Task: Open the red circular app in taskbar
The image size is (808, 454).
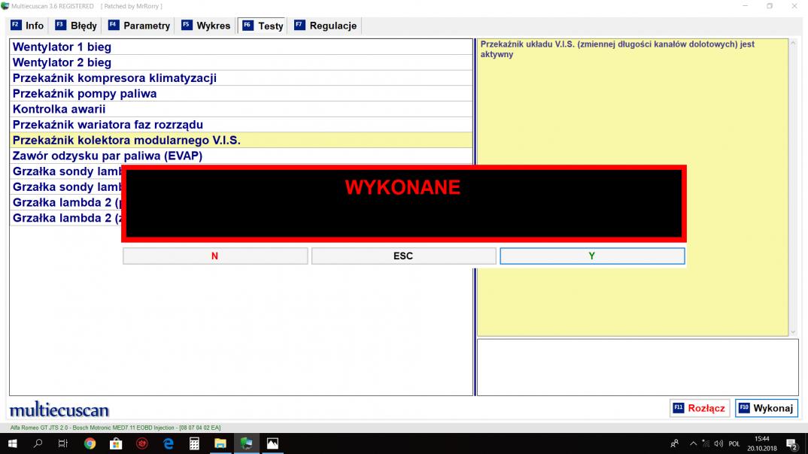Action: pos(142,443)
